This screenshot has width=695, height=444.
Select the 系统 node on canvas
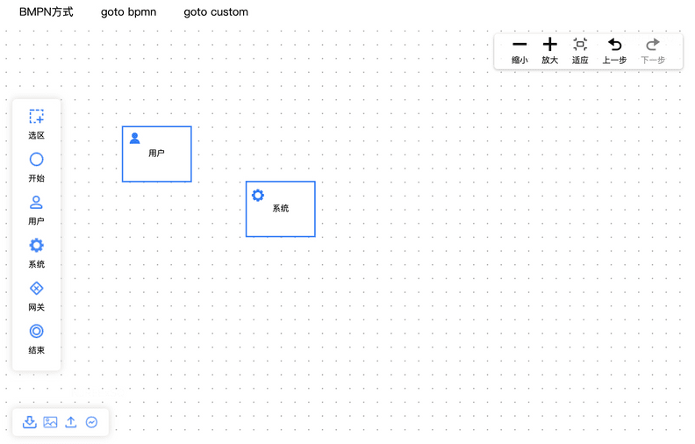coord(281,209)
